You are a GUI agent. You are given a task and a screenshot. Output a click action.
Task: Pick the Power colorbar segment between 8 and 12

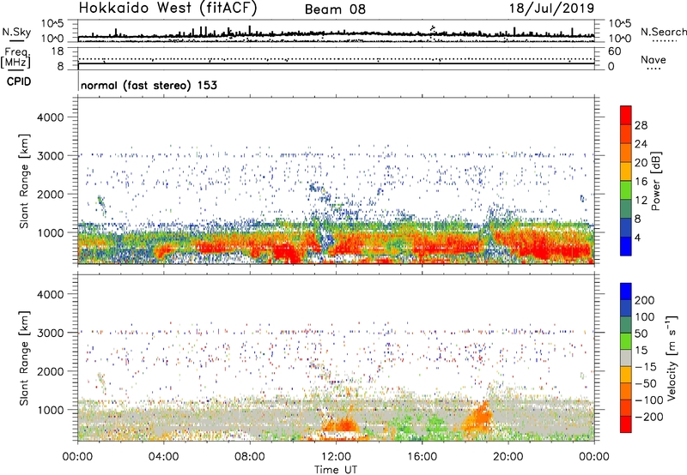coord(626,209)
